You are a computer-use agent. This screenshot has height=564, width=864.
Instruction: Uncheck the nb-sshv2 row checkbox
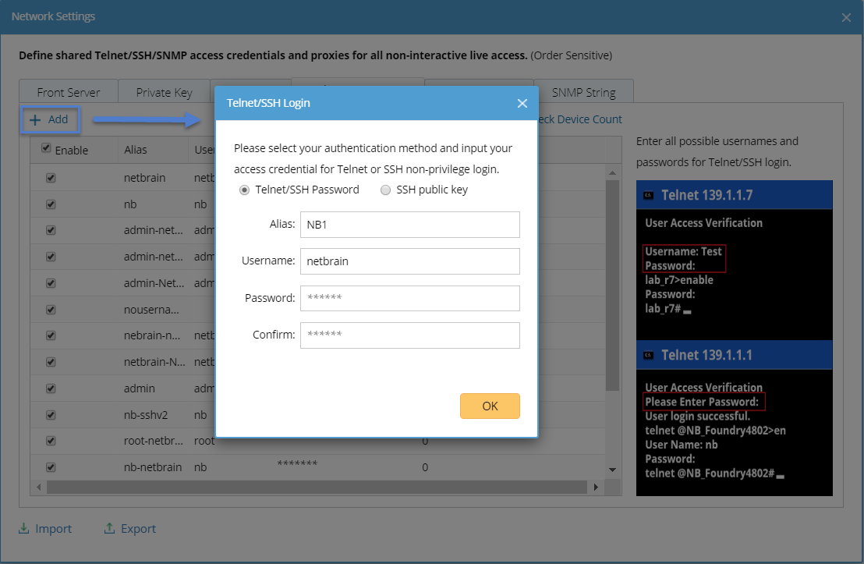[x=51, y=414]
